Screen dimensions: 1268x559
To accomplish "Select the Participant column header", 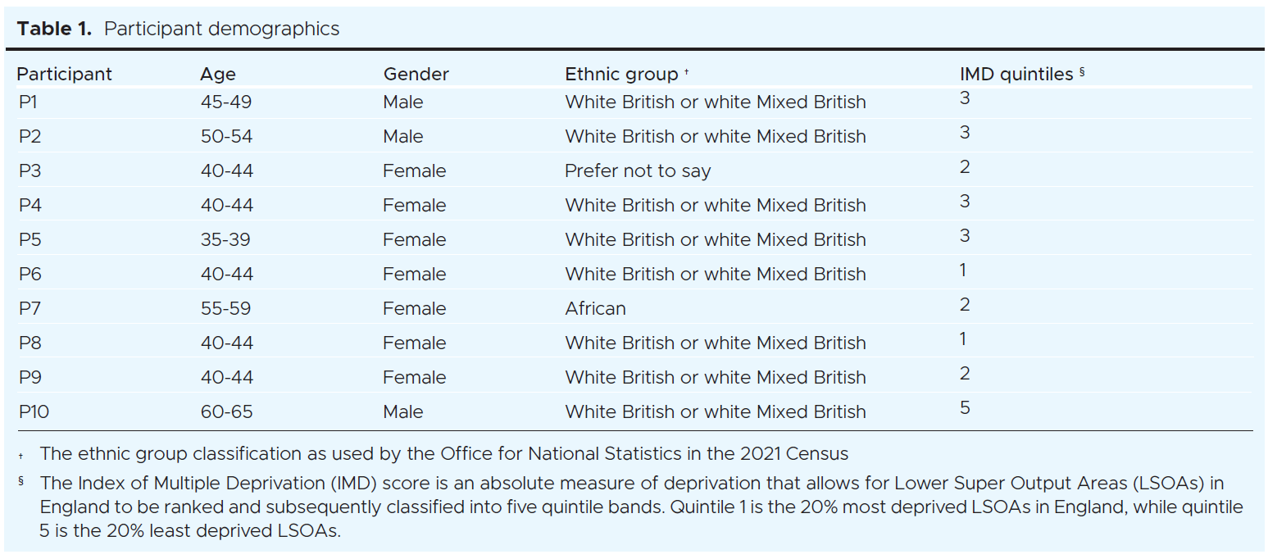I will (64, 74).
